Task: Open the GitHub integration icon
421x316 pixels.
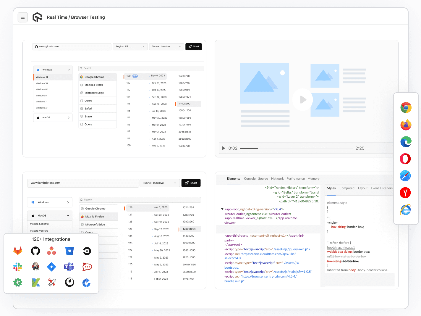Action: pyautogui.click(x=35, y=251)
